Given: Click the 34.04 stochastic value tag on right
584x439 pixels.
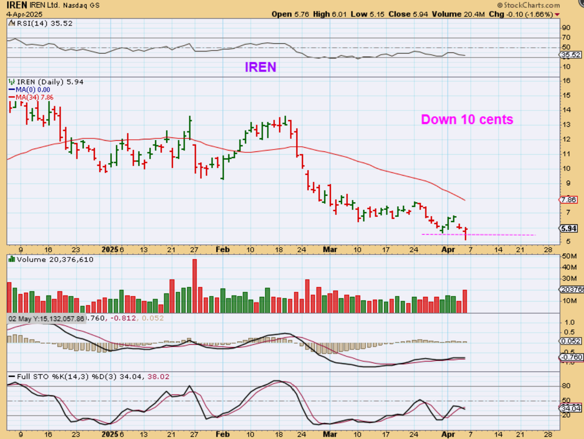Looking at the screenshot, I should tap(571, 409).
